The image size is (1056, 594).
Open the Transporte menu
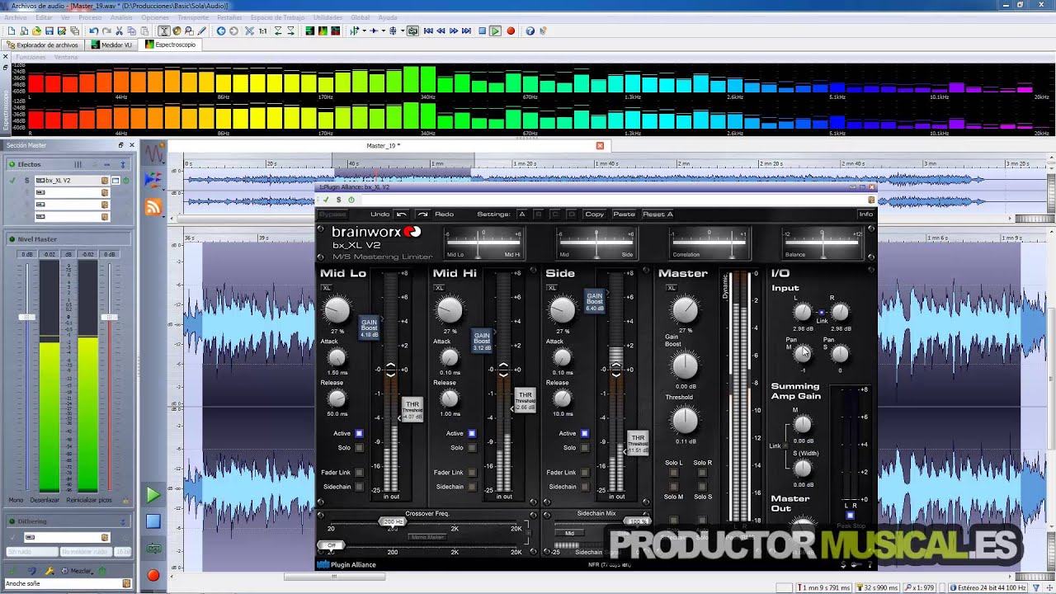pos(193,17)
